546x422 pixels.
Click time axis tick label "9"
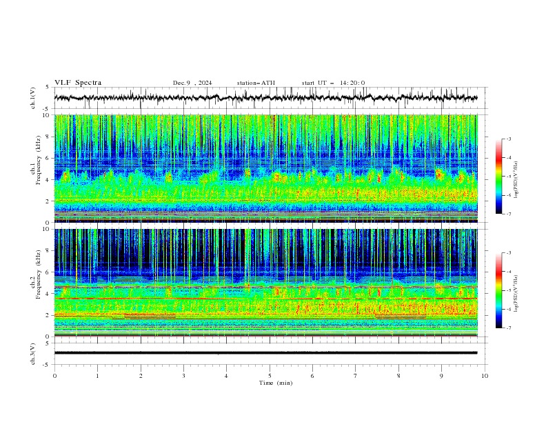(x=441, y=376)
